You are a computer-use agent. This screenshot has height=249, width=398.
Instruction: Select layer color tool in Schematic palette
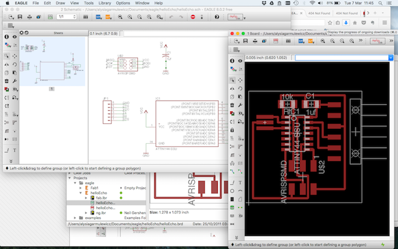[7, 45]
